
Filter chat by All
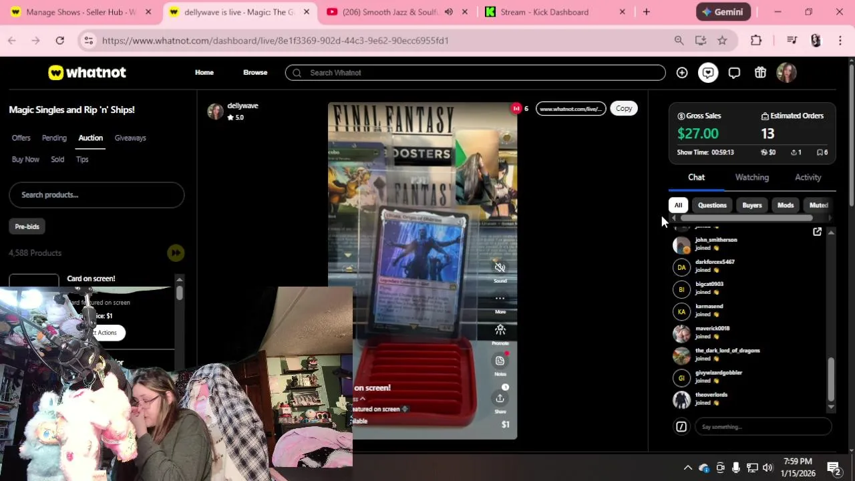(x=678, y=206)
